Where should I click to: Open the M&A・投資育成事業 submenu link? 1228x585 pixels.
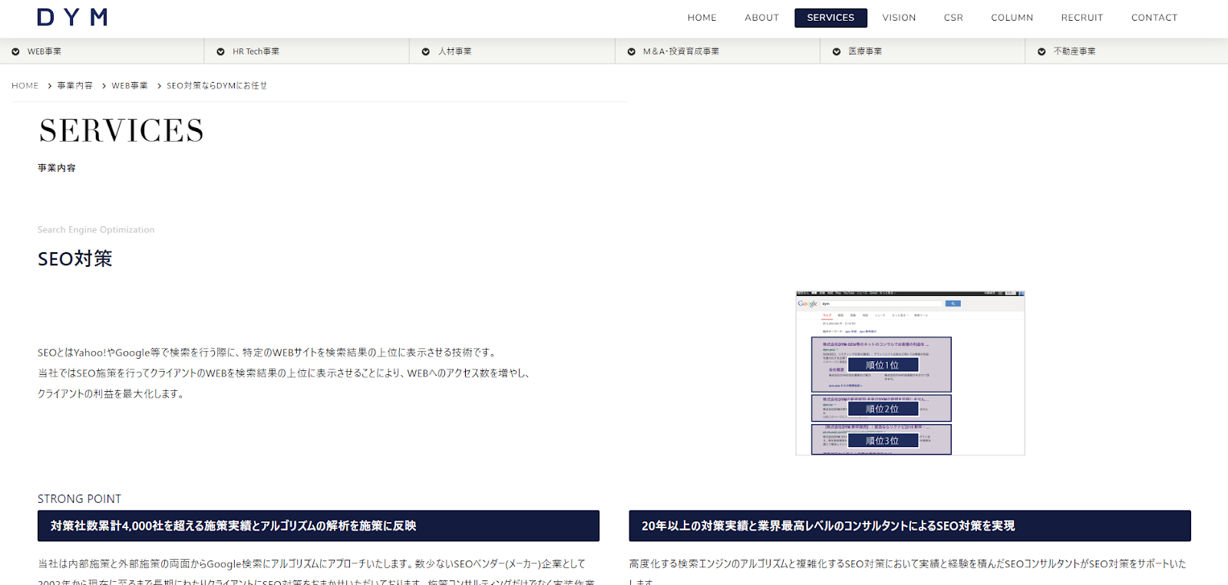coord(681,51)
